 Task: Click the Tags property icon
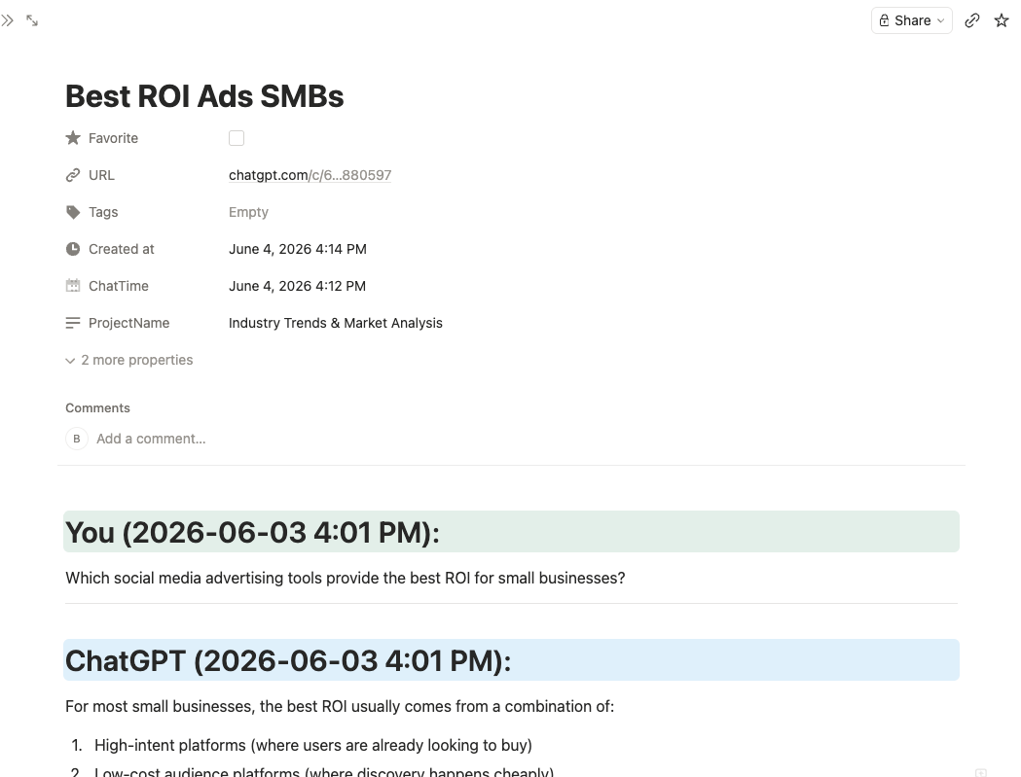point(73,212)
